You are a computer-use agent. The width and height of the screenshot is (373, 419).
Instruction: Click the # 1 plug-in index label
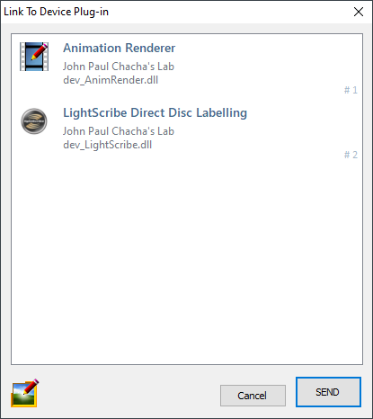pos(351,90)
